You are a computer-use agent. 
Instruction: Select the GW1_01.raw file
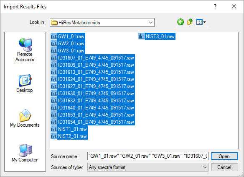(x=68, y=36)
